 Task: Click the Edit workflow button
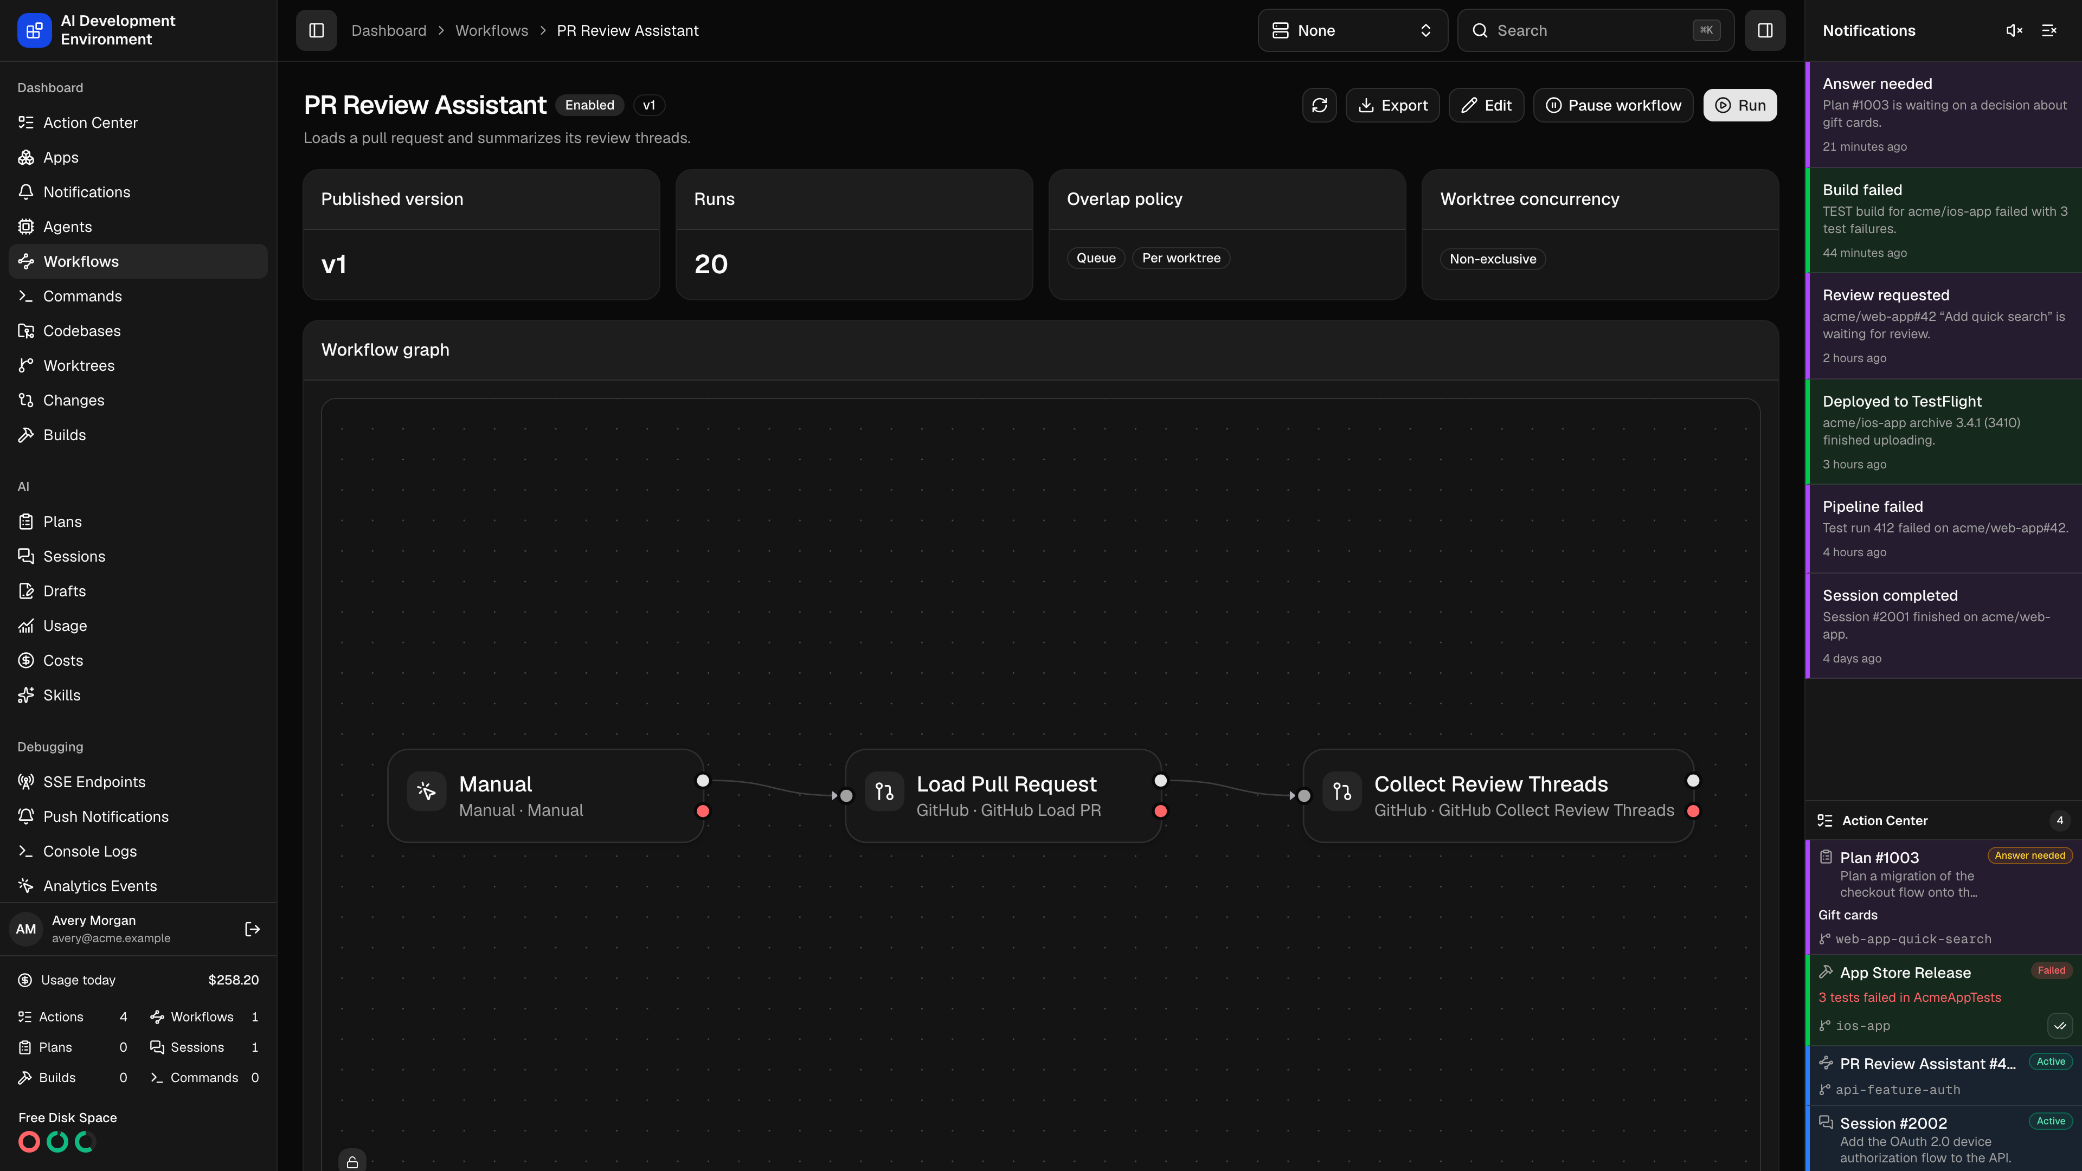click(1486, 105)
